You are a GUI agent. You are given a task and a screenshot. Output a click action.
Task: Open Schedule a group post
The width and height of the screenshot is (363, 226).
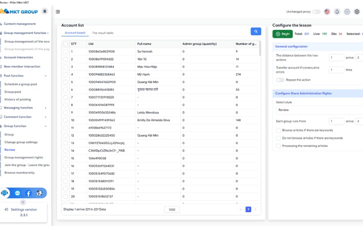21,84
